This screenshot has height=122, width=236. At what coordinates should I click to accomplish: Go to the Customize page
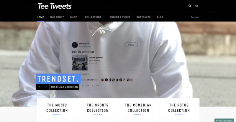click(x=143, y=17)
